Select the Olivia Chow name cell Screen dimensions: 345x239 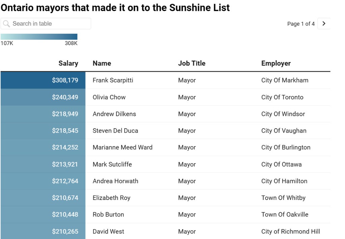[109, 97]
